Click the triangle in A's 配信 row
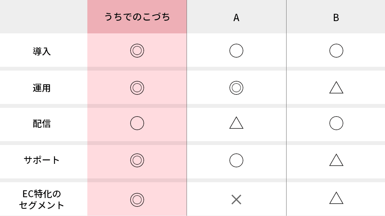This screenshot has width=385, height=216. (236, 123)
